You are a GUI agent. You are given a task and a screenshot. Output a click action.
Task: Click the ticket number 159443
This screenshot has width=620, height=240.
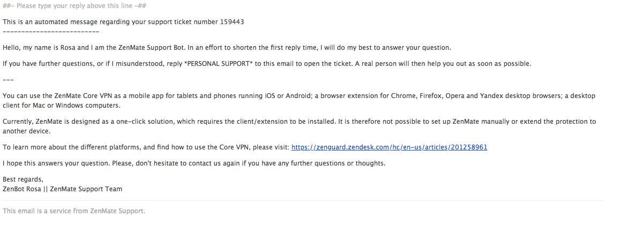click(x=232, y=22)
